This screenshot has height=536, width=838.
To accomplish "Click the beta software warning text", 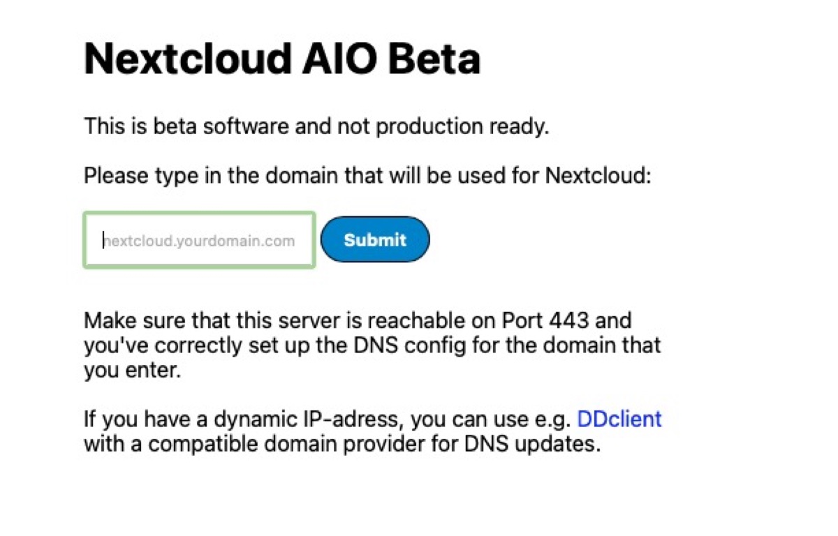I will (x=316, y=127).
